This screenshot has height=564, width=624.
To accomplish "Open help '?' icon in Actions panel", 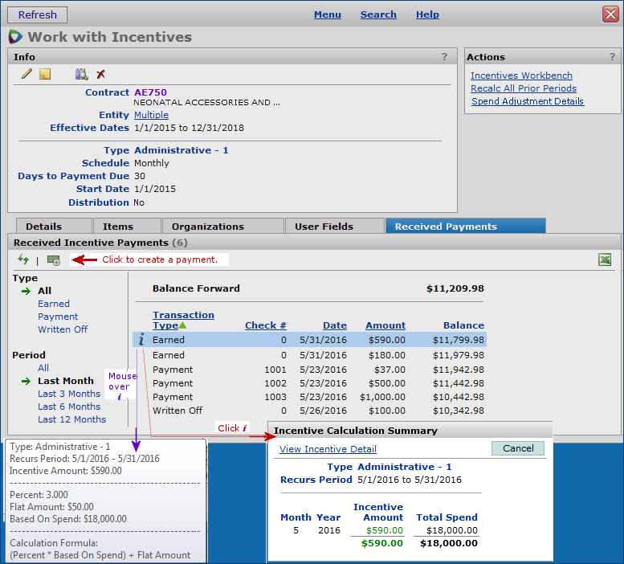I will coord(612,57).
